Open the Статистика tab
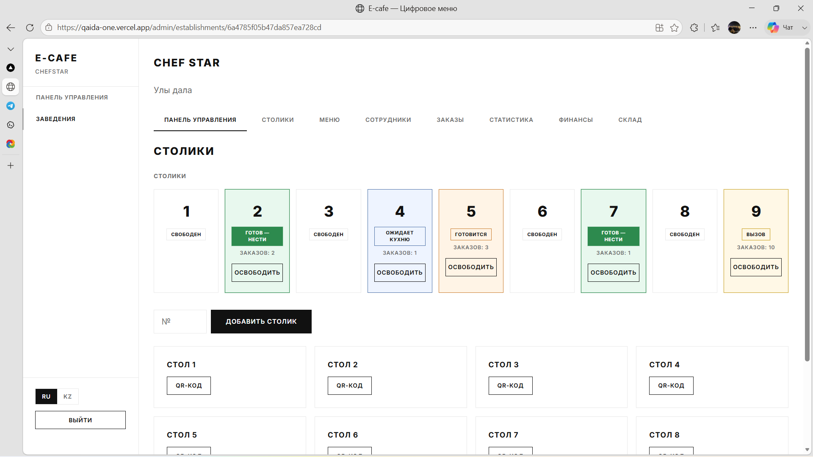Image resolution: width=813 pixels, height=457 pixels. pyautogui.click(x=511, y=120)
